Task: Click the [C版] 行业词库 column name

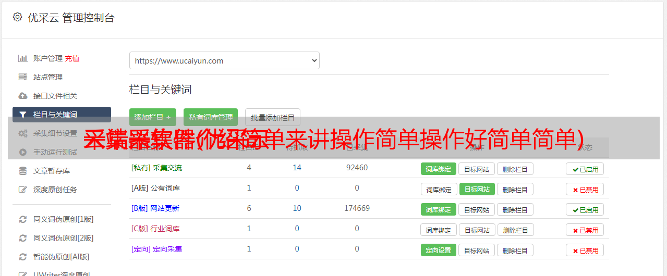Action: [155, 229]
